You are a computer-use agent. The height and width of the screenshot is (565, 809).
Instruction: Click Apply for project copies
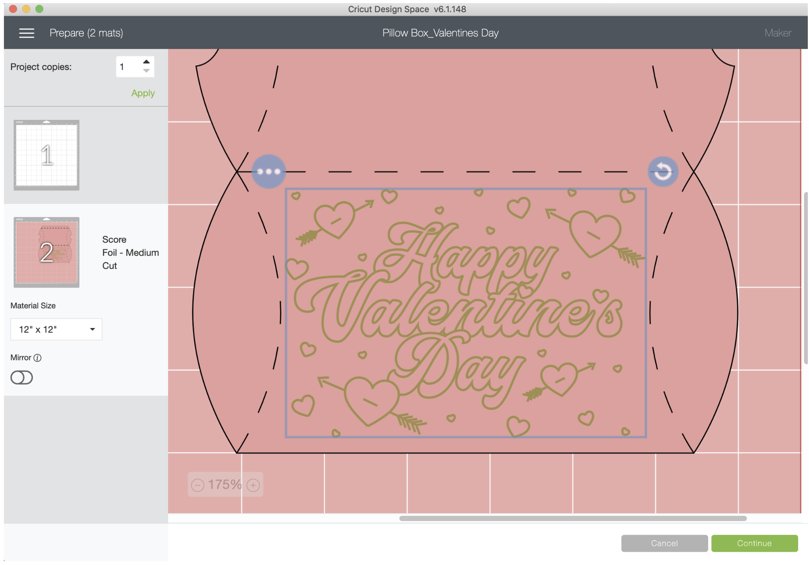143,93
